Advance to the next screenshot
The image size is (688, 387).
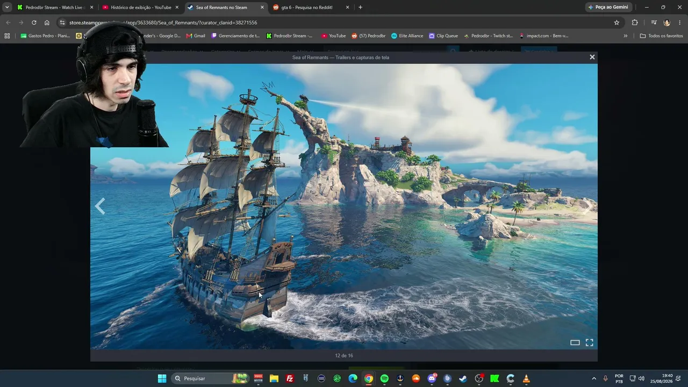click(588, 206)
